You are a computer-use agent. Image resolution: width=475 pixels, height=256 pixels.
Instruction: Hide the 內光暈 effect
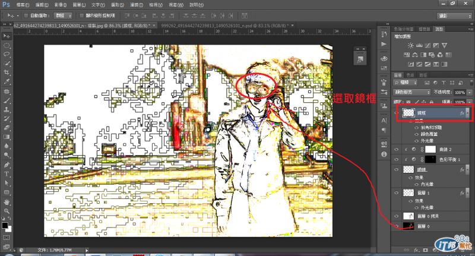click(417, 184)
